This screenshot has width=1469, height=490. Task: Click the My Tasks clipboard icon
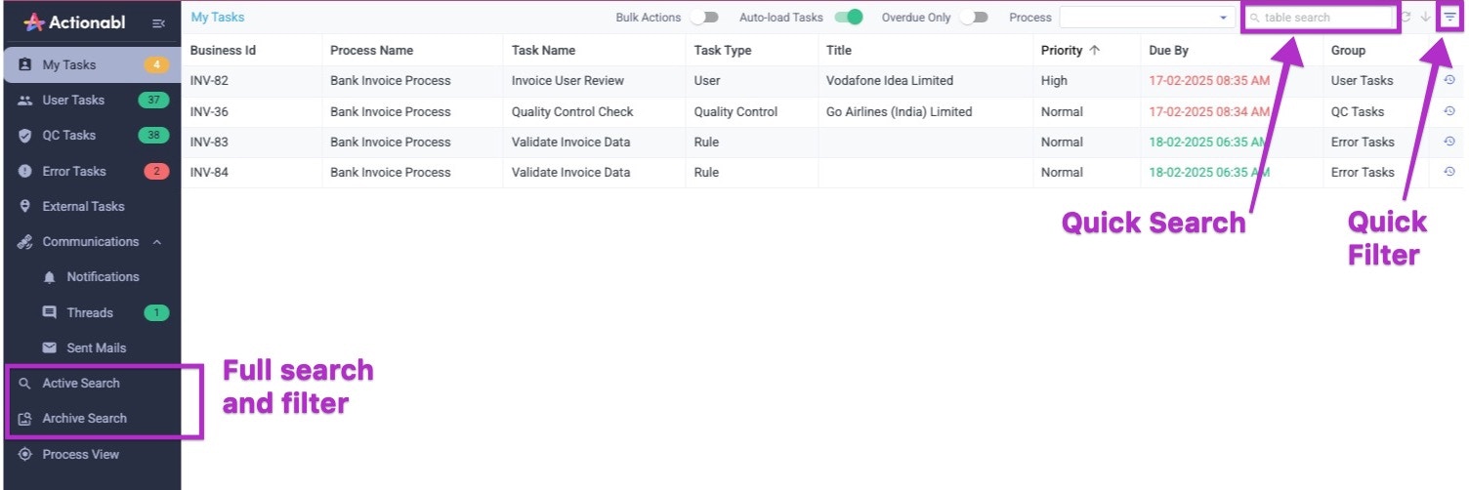tap(25, 64)
